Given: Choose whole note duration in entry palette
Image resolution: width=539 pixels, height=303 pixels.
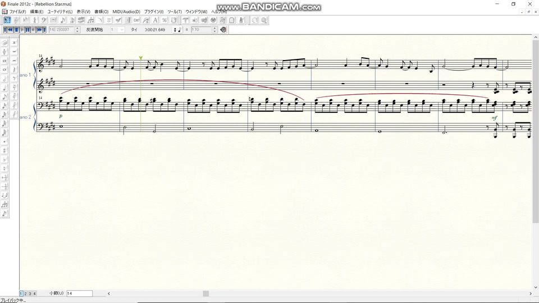Looking at the screenshot, I should pos(4,70).
